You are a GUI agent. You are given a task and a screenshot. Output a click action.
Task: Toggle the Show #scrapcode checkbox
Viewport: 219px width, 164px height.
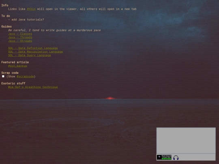3,76
